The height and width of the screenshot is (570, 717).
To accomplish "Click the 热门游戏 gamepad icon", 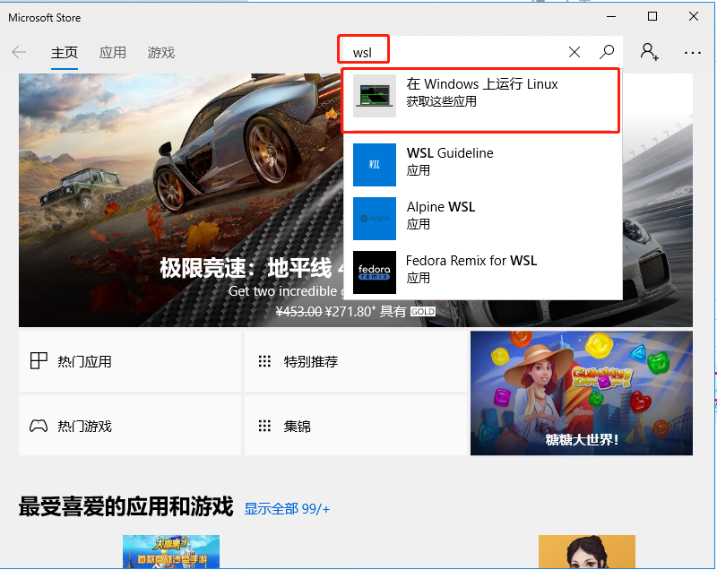I will click(39, 426).
